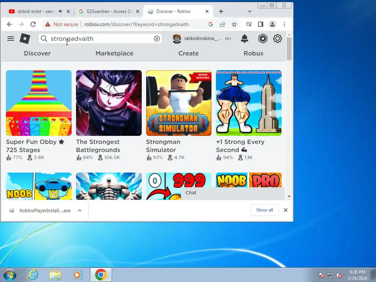This screenshot has width=376, height=282.
Task: Click the page vertical scrollbar thumb
Action: coord(289,49)
